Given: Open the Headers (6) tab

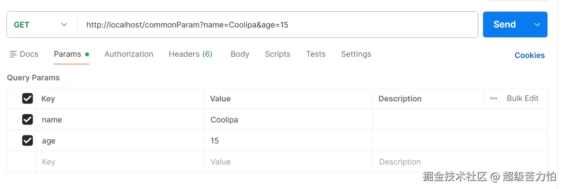Looking at the screenshot, I should (190, 54).
